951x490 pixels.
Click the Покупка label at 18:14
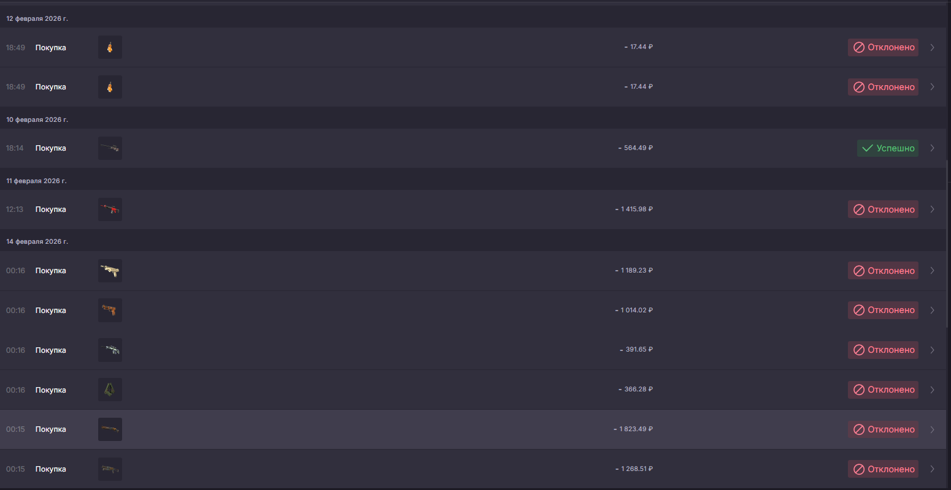[50, 148]
